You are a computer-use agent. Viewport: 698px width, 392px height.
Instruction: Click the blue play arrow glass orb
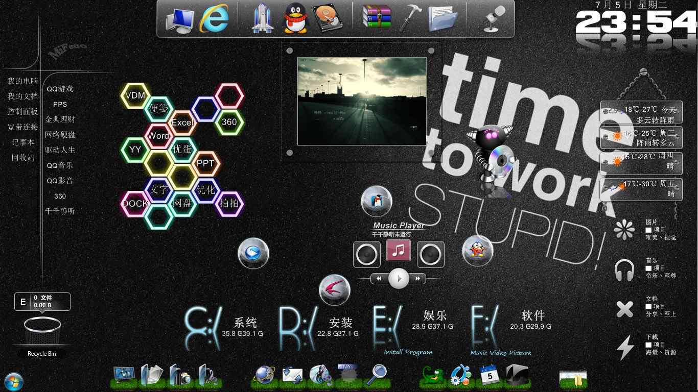[253, 253]
